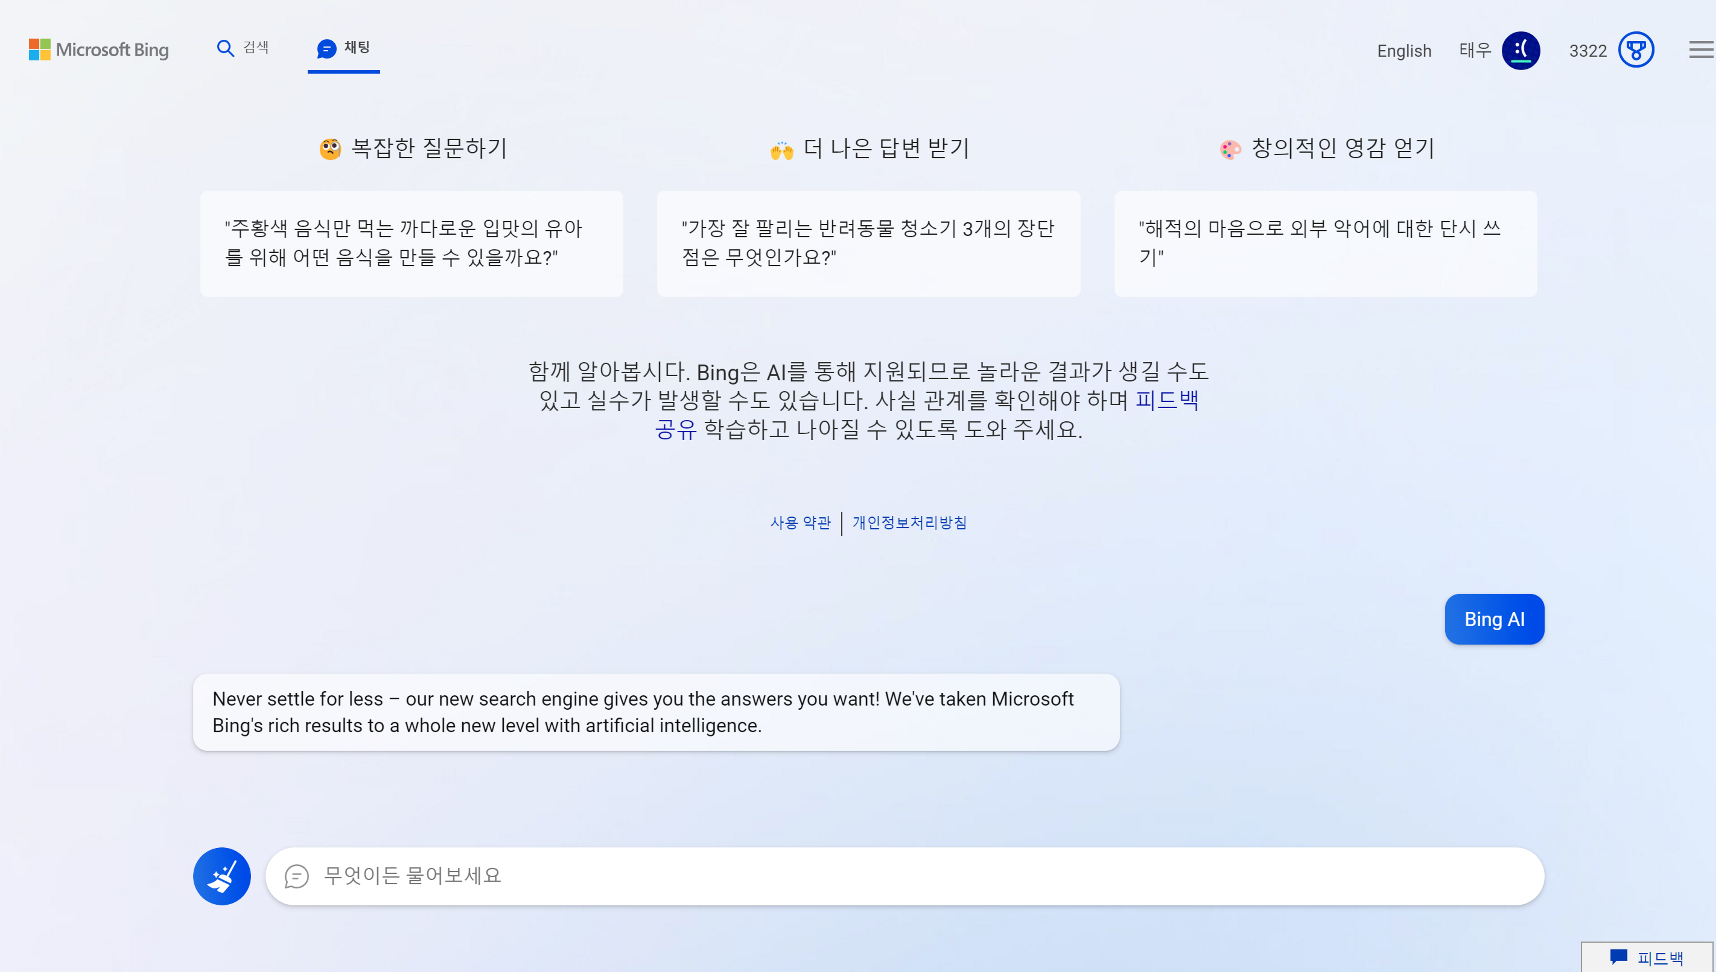
Task: Click the new topic broom button
Action: [222, 876]
